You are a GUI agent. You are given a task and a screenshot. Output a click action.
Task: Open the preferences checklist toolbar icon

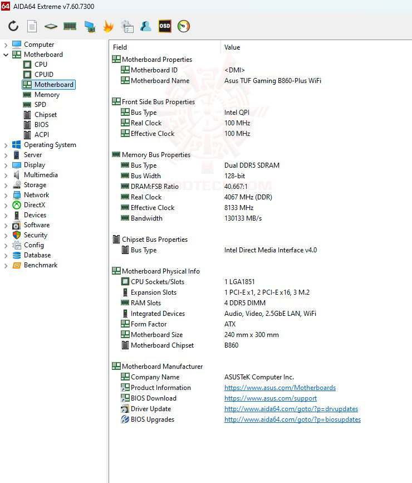tap(127, 27)
